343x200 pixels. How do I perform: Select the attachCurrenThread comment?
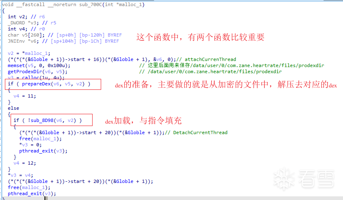pos(206,59)
